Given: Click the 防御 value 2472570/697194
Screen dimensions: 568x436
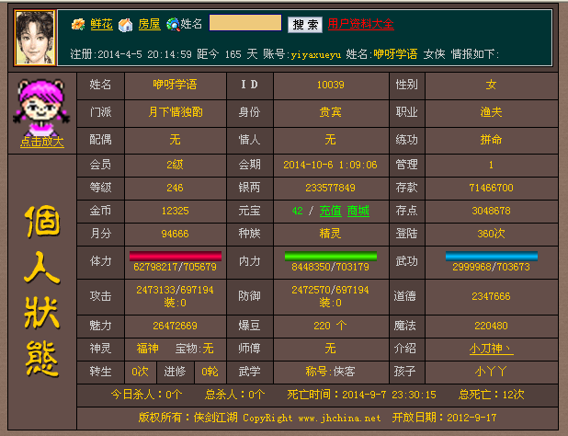Looking at the screenshot, I should (x=330, y=290).
